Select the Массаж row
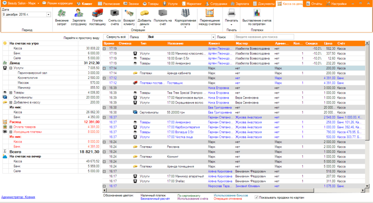The image size is (373, 203). click(x=51, y=83)
